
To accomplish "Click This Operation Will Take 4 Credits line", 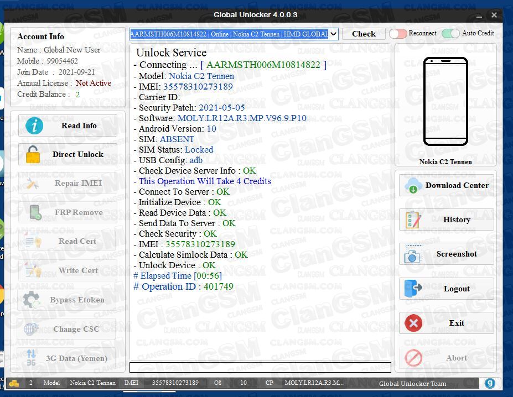I will 202,181.
